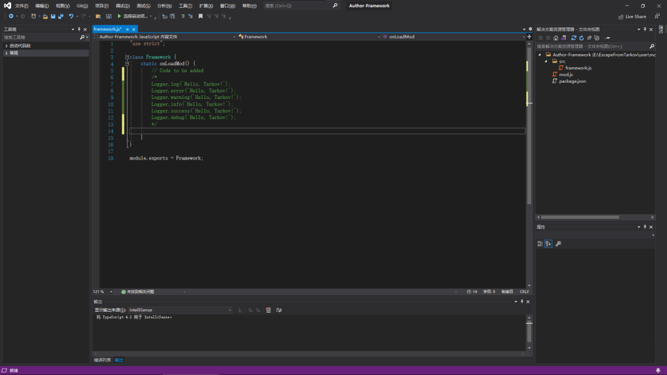Image resolution: width=667 pixels, height=375 pixels.
Task: Collapse the src folder in Solution Explorer
Action: (546, 62)
